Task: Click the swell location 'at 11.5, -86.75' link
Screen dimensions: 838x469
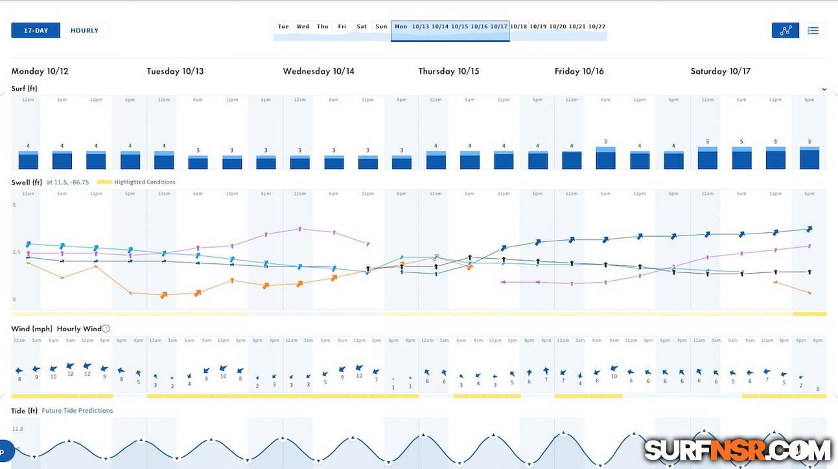Action: point(67,182)
